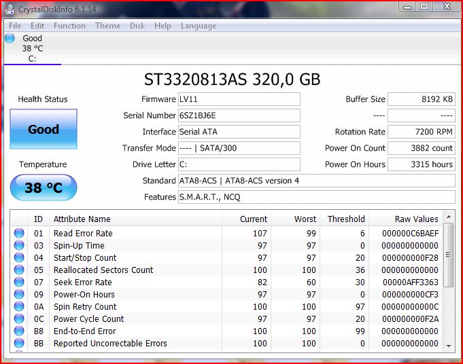Click the Drive Letter field C:

coord(239,164)
